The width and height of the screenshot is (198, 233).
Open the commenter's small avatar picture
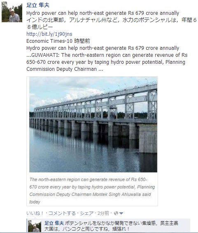[35, 226]
